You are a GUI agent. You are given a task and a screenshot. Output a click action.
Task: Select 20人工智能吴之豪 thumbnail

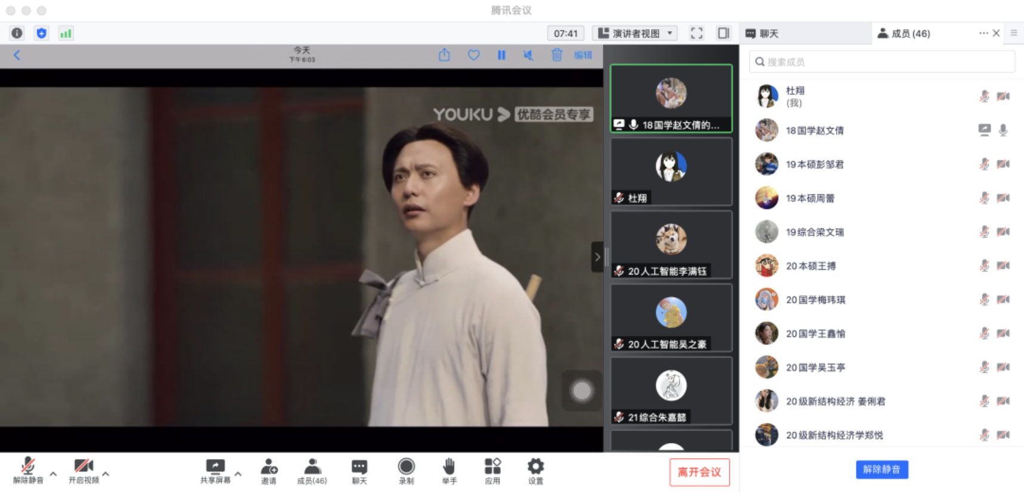pos(671,318)
